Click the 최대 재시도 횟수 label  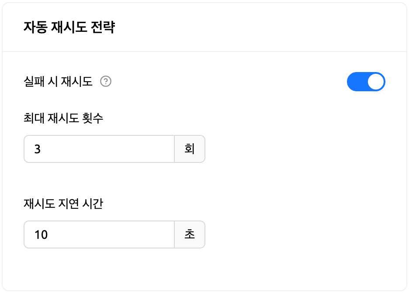point(63,118)
